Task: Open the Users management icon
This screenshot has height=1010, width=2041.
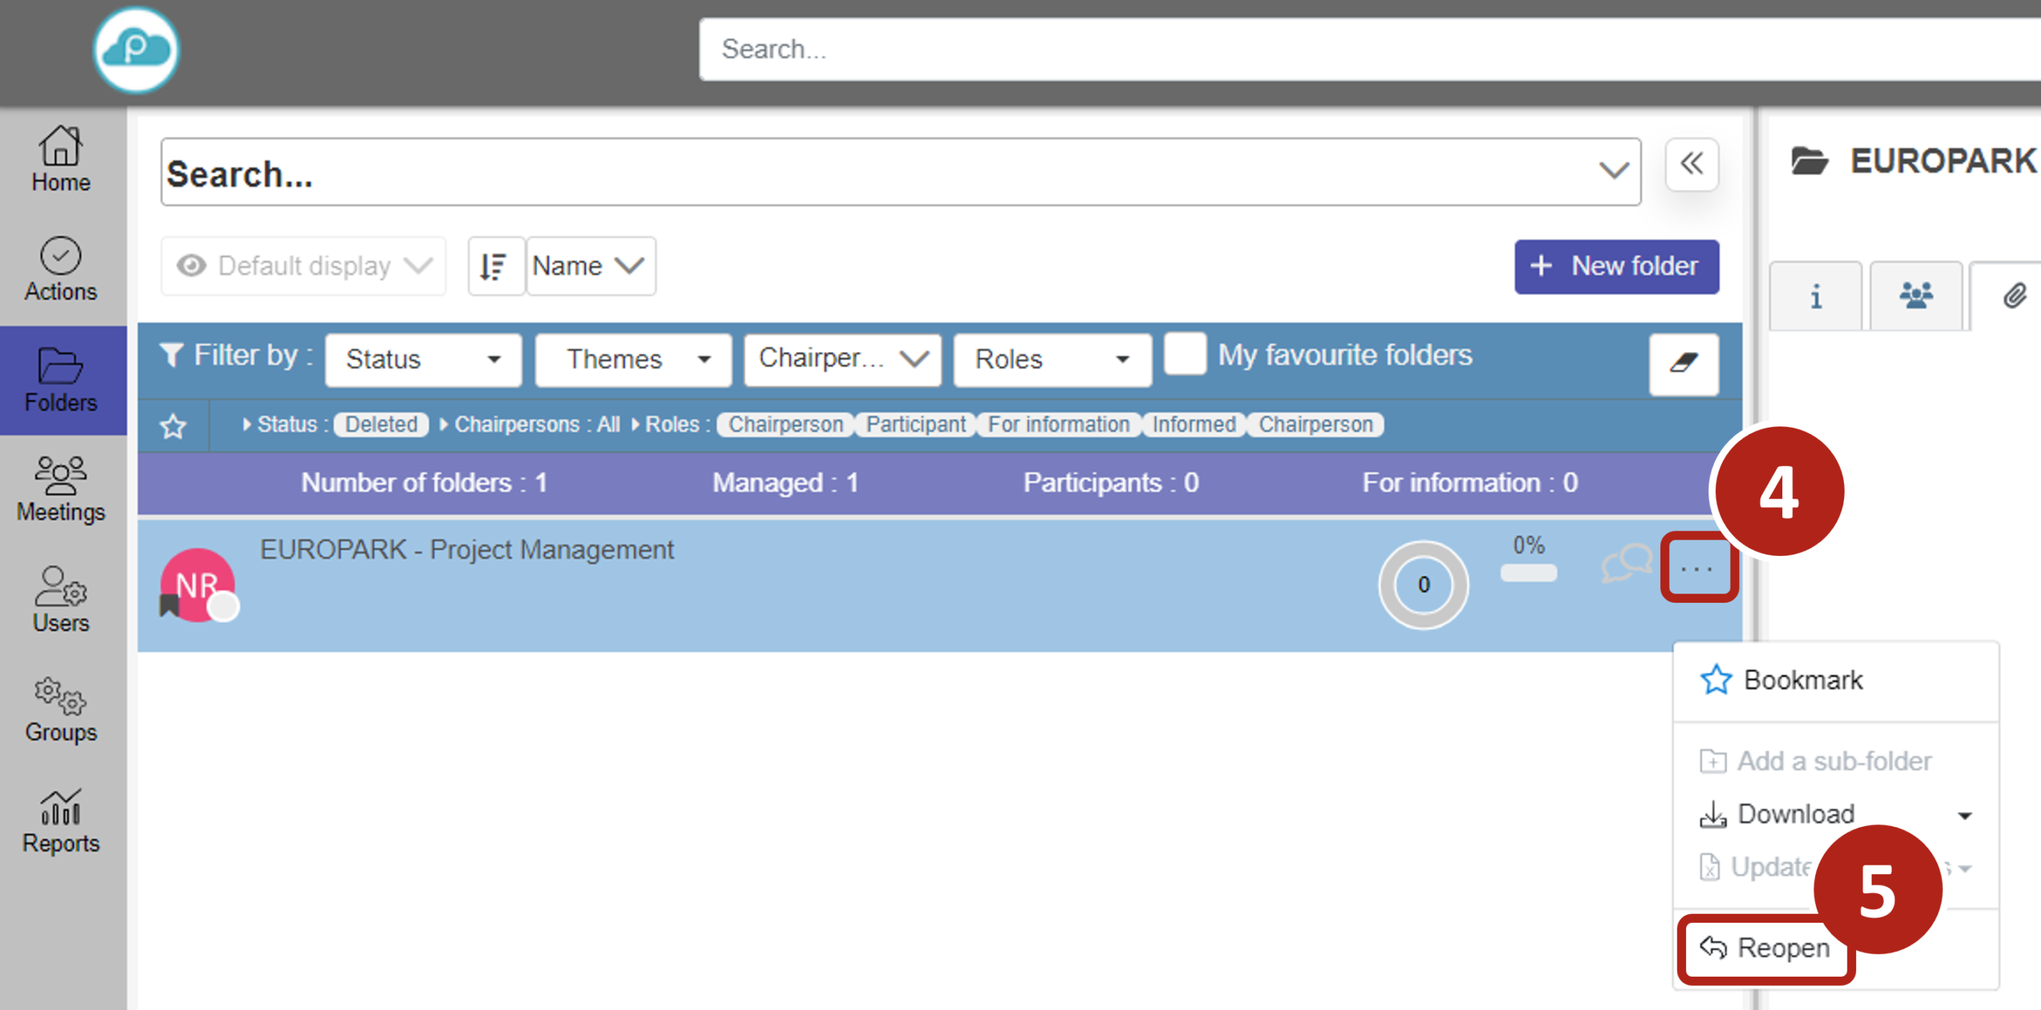Action: coord(61,599)
